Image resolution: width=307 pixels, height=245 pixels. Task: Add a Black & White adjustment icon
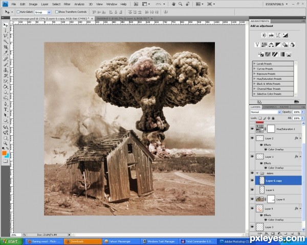[278, 45]
